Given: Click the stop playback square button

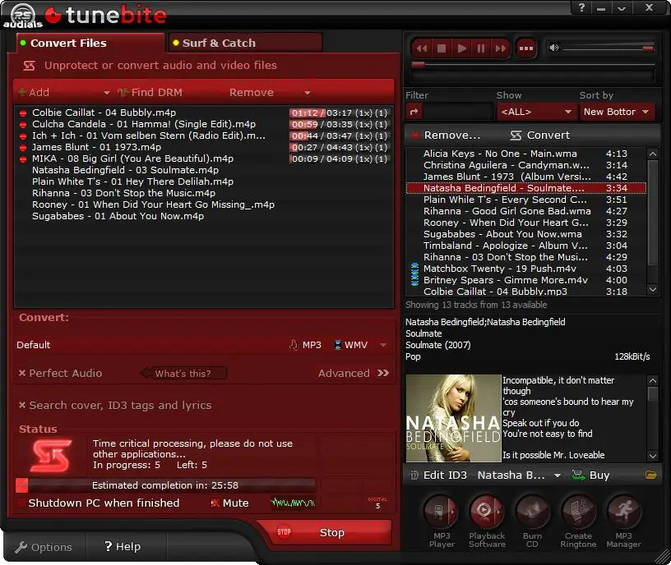Looking at the screenshot, I should point(442,48).
